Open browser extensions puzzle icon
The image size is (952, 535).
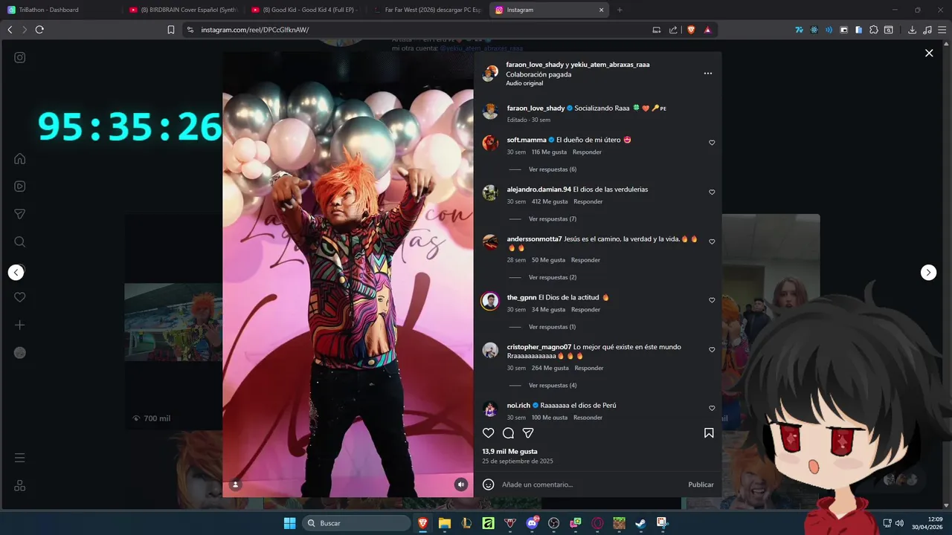pos(873,30)
